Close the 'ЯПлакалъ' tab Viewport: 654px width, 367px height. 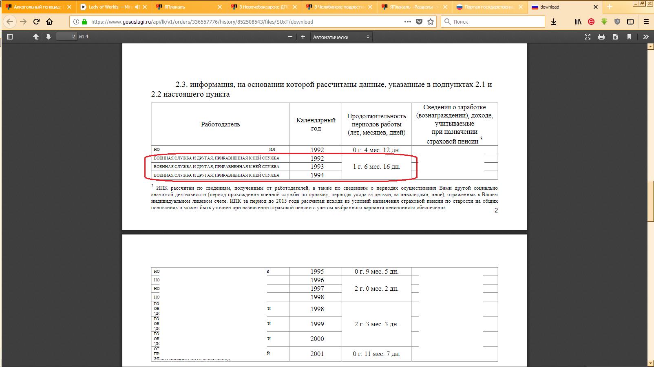tap(220, 7)
